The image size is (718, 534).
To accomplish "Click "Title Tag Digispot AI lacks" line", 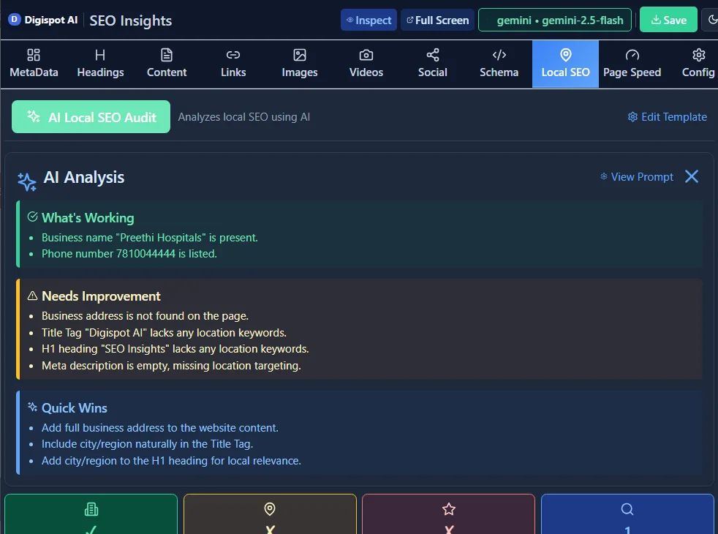I will pos(164,333).
